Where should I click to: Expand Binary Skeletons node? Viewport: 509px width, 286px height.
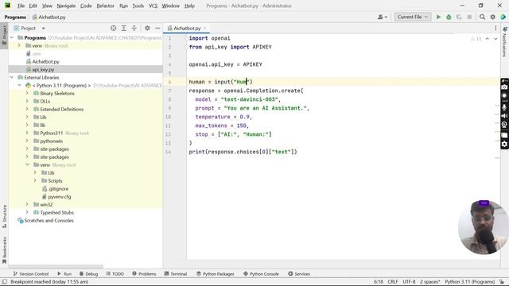27,93
